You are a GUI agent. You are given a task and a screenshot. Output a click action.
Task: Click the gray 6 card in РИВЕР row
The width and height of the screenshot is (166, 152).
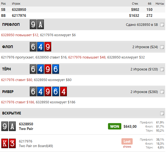tap(33, 92)
